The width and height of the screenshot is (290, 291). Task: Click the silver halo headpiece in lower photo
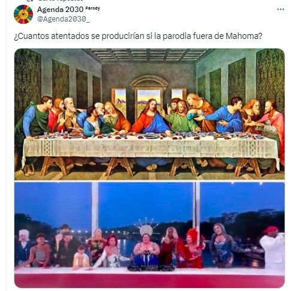(x=146, y=228)
